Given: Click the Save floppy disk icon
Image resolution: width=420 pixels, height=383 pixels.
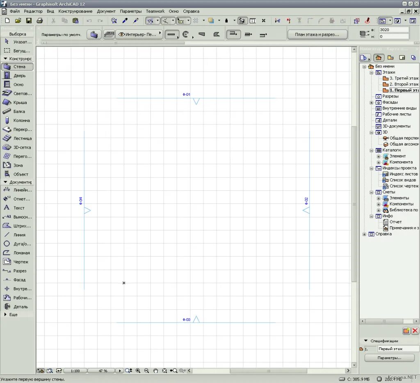Looking at the screenshot, I should [x=29, y=20].
